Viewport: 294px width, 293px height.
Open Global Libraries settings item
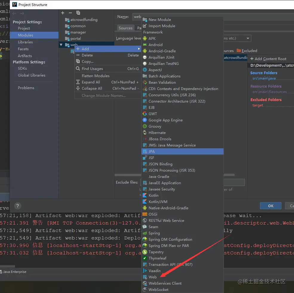[32, 75]
